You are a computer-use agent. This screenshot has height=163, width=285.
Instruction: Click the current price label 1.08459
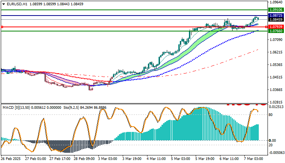click(276, 20)
